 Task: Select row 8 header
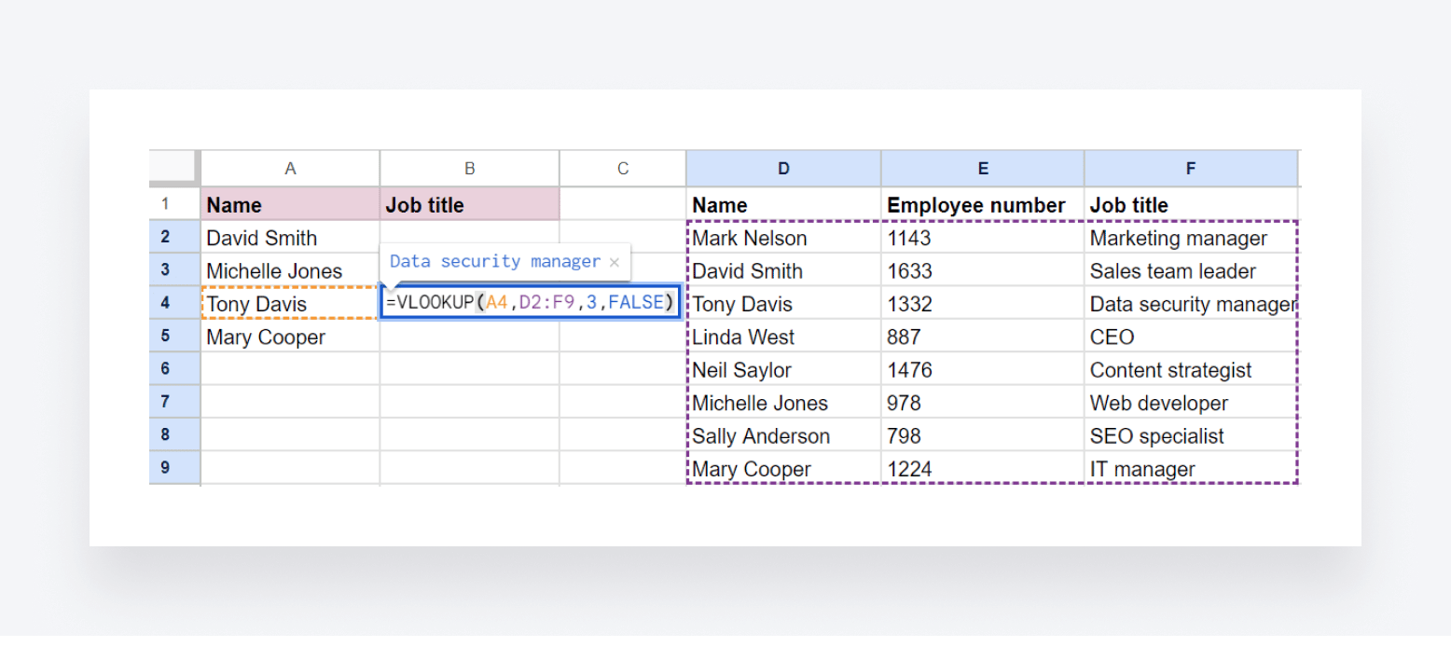[174, 435]
